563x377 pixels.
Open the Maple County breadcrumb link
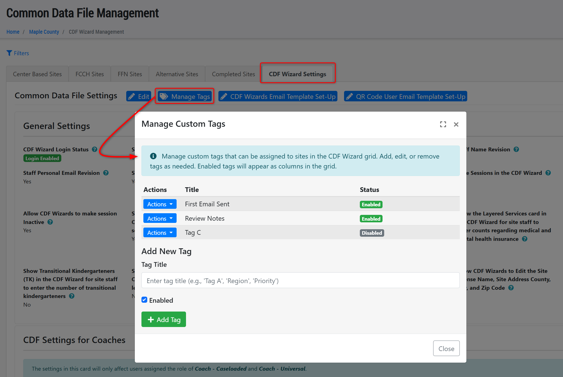(x=44, y=32)
